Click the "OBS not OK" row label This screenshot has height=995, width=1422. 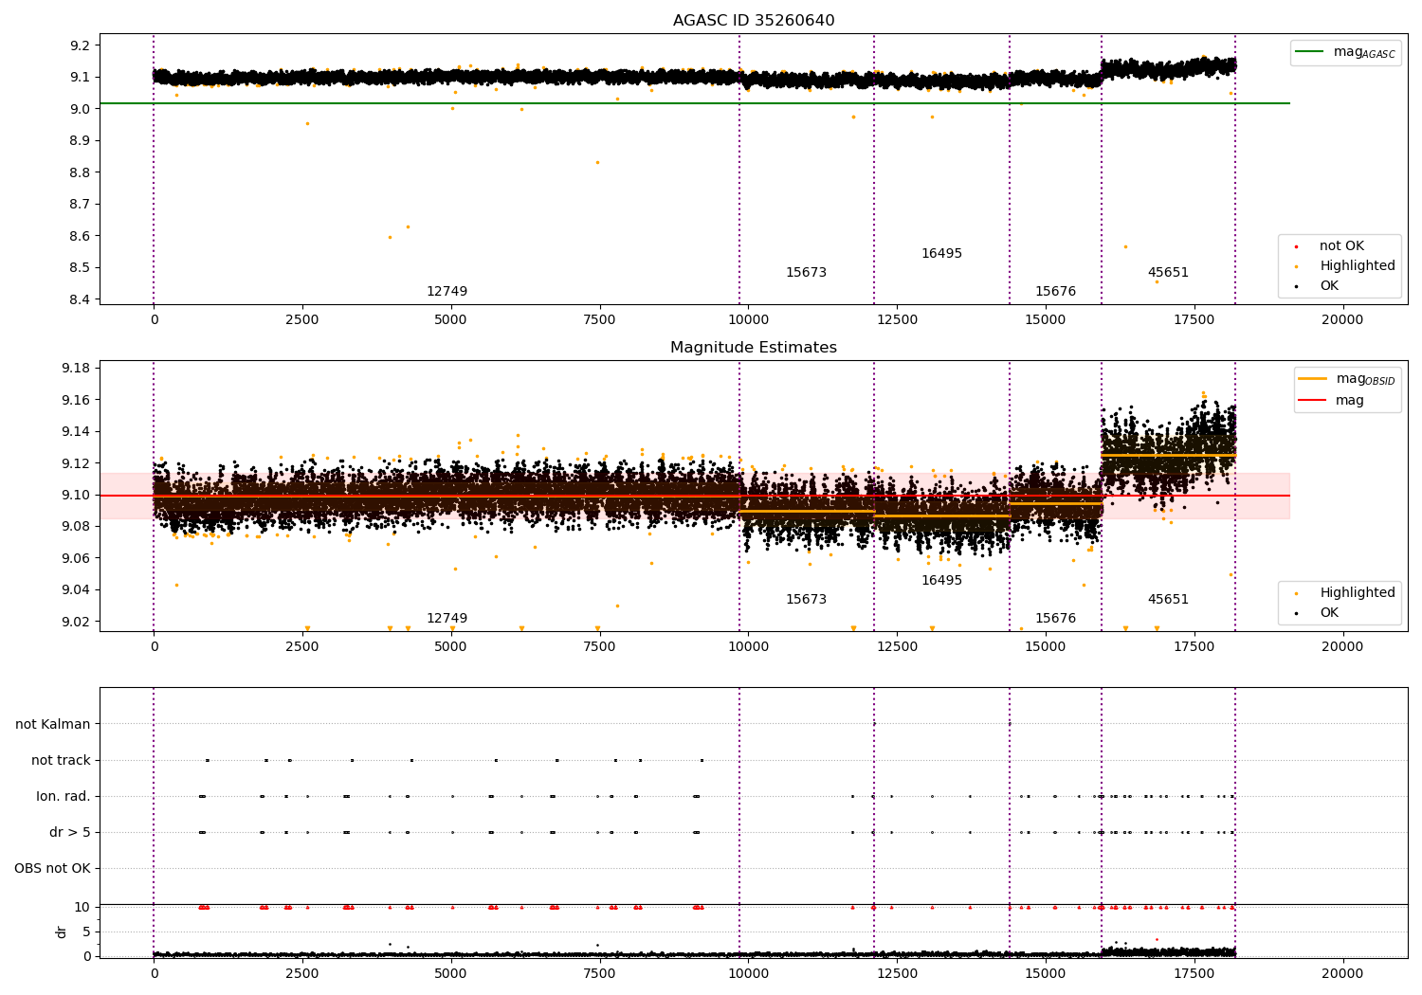click(53, 868)
